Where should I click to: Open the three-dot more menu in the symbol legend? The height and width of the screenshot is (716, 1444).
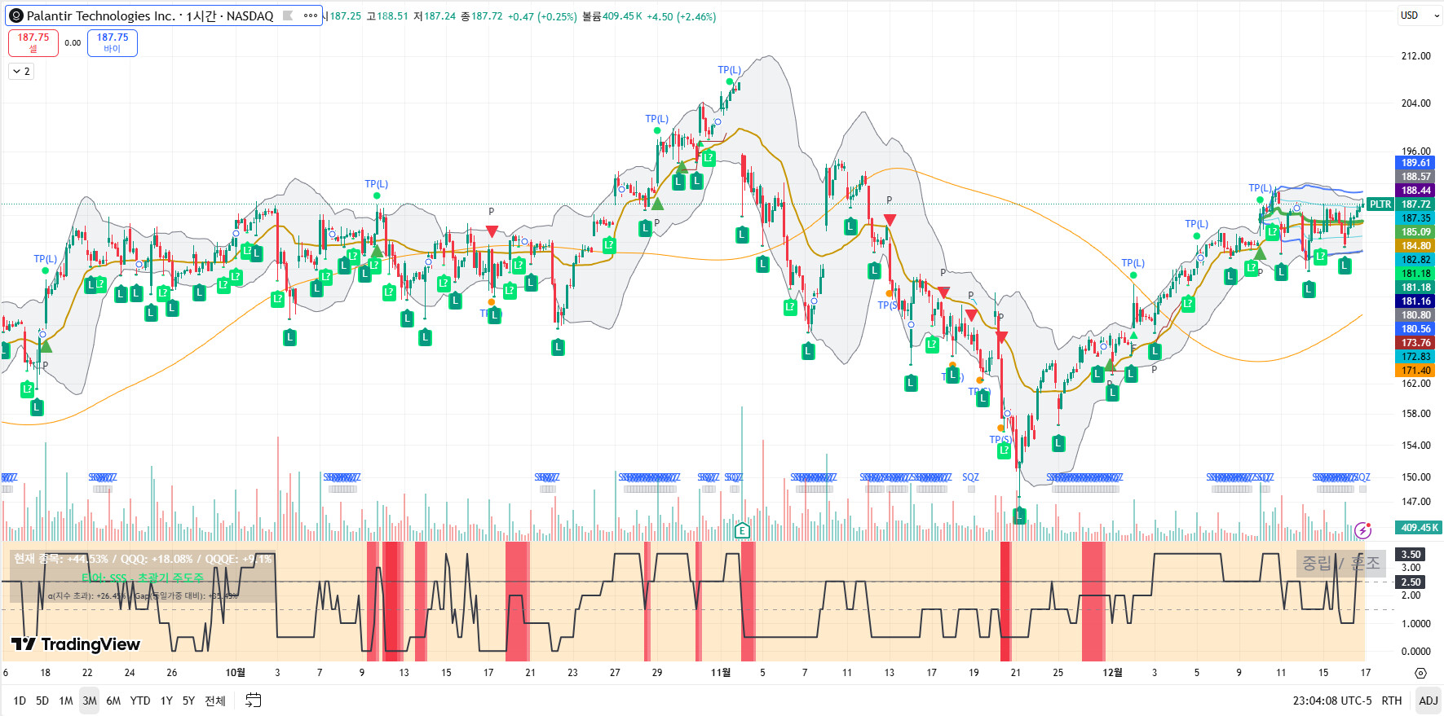point(311,15)
